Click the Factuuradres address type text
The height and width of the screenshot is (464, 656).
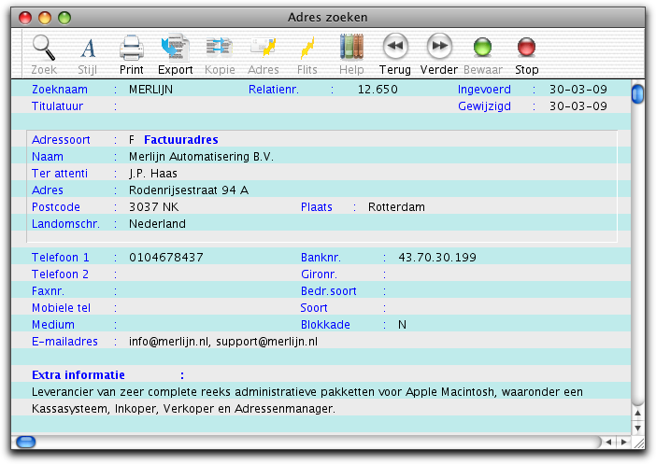point(181,140)
